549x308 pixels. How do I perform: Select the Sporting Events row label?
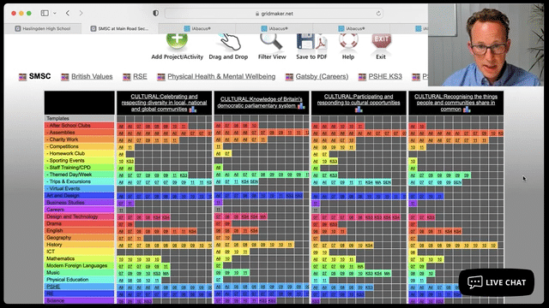80,160
